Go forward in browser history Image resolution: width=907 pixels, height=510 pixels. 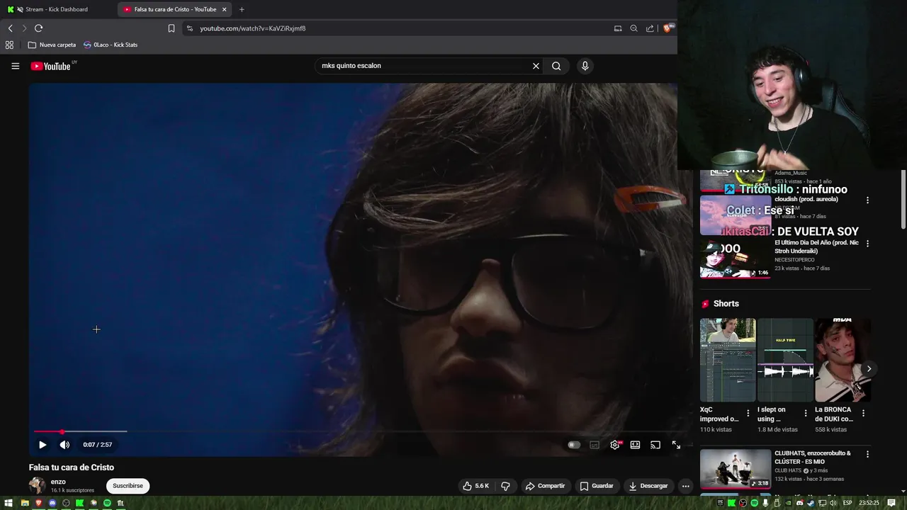(x=24, y=28)
